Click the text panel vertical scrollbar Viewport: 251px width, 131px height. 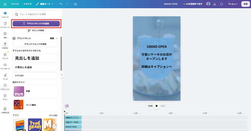(x=61, y=53)
